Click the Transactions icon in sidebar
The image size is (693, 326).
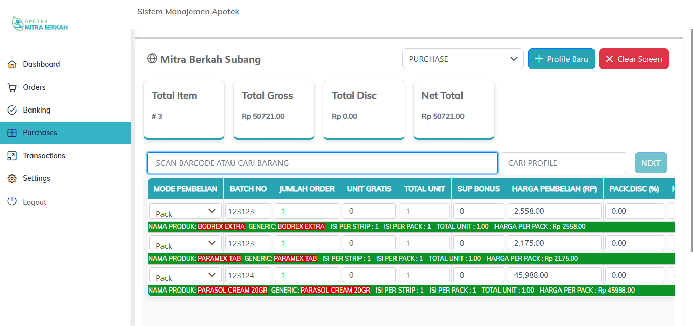[x=12, y=156]
